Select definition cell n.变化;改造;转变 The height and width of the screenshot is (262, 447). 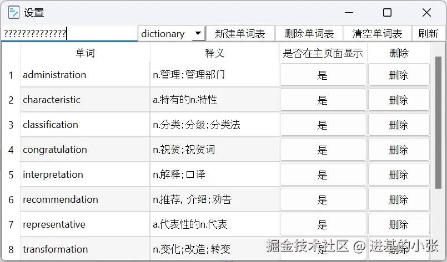(214, 249)
